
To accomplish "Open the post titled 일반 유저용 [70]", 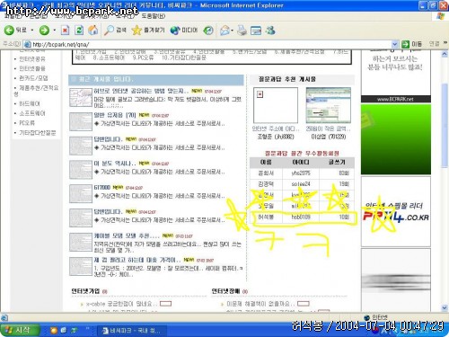I will point(115,115).
